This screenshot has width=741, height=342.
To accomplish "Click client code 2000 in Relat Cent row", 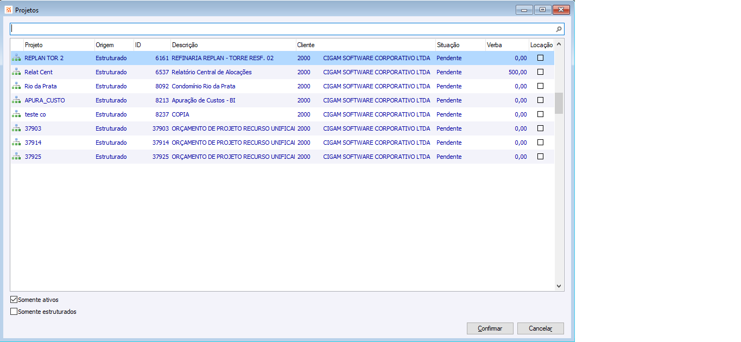I will pyautogui.click(x=304, y=72).
